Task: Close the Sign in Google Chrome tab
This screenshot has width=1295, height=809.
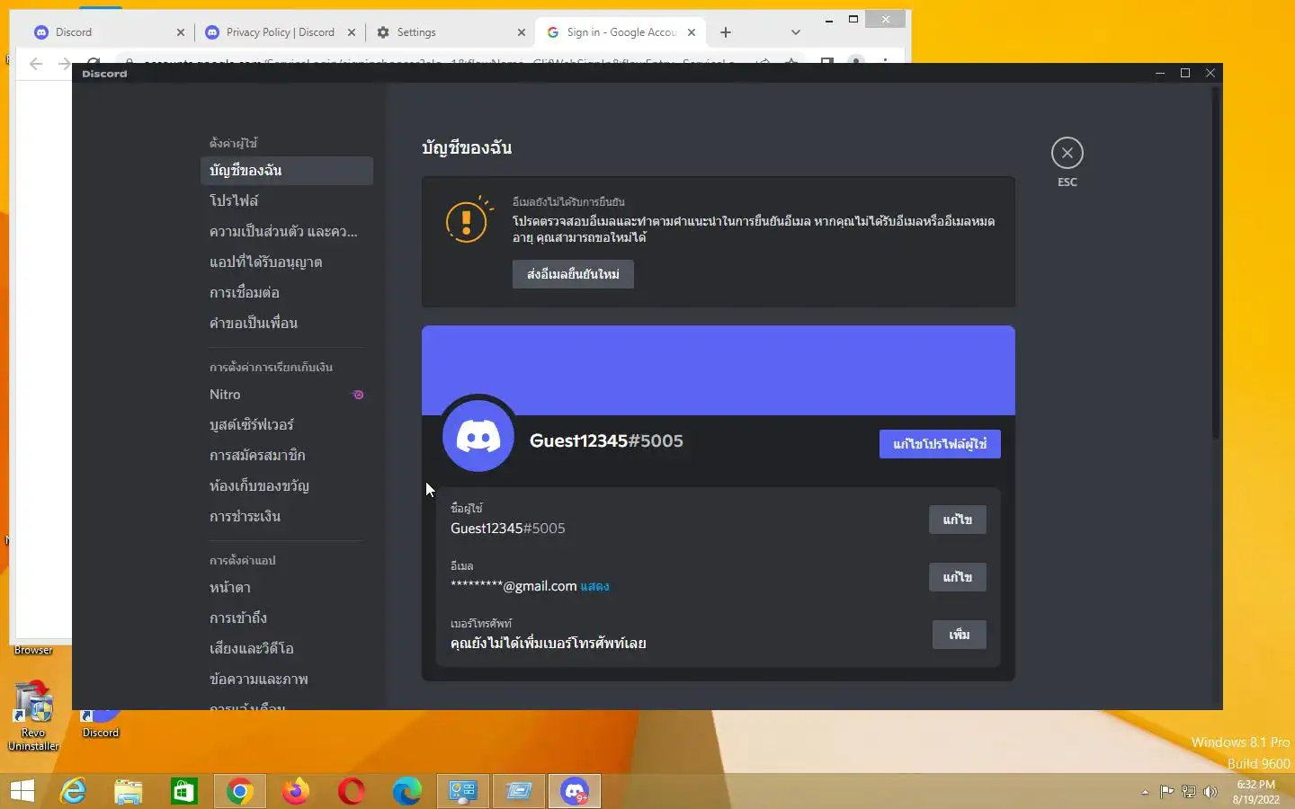Action: pyautogui.click(x=692, y=32)
